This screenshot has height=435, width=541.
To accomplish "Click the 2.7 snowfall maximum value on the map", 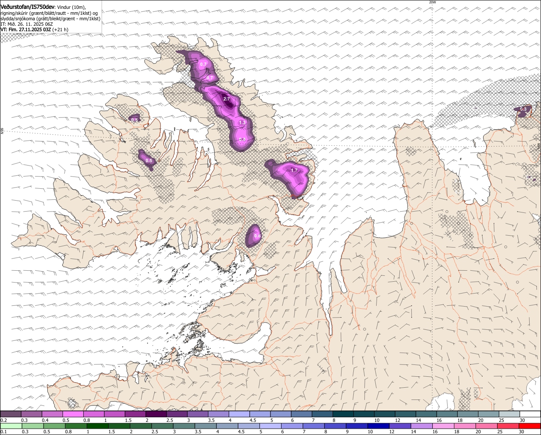I will pyautogui.click(x=226, y=99).
